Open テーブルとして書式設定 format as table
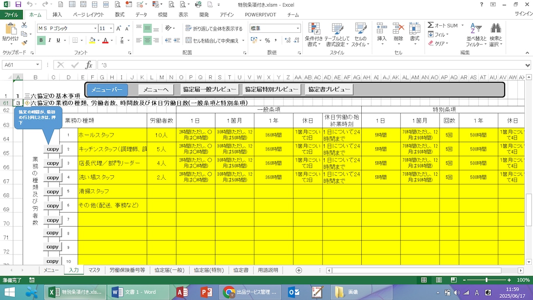This screenshot has width=533, height=300. [x=336, y=35]
